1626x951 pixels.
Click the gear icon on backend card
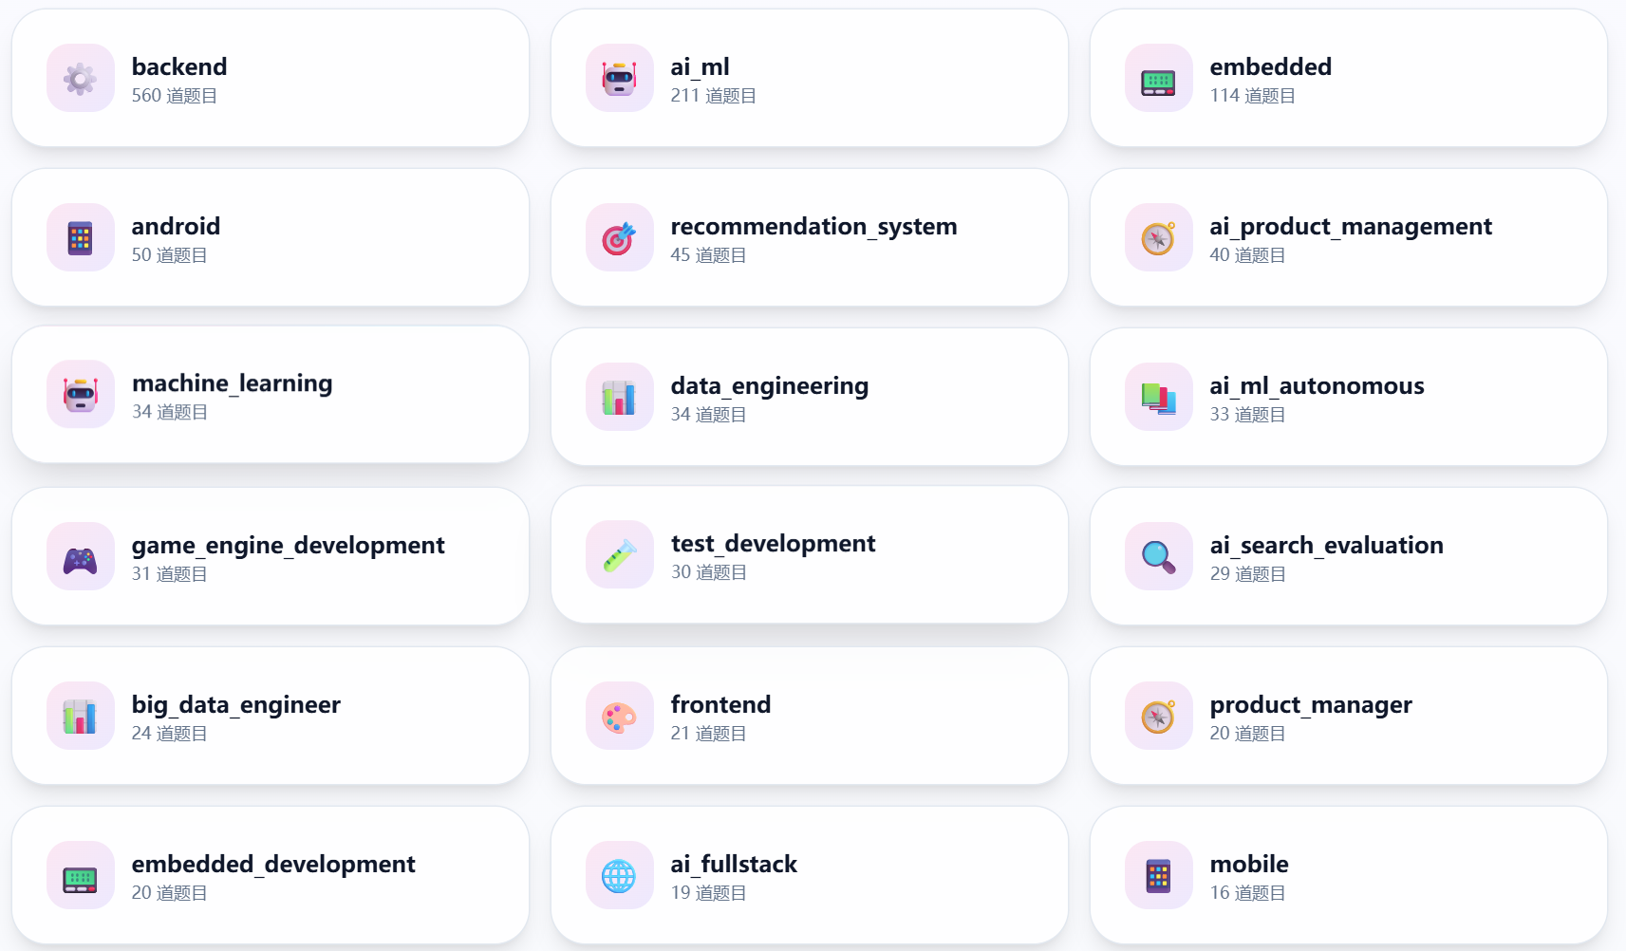tap(81, 78)
